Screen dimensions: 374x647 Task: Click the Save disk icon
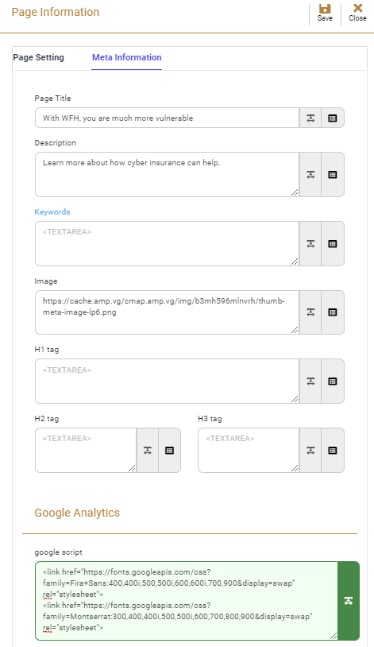325,9
